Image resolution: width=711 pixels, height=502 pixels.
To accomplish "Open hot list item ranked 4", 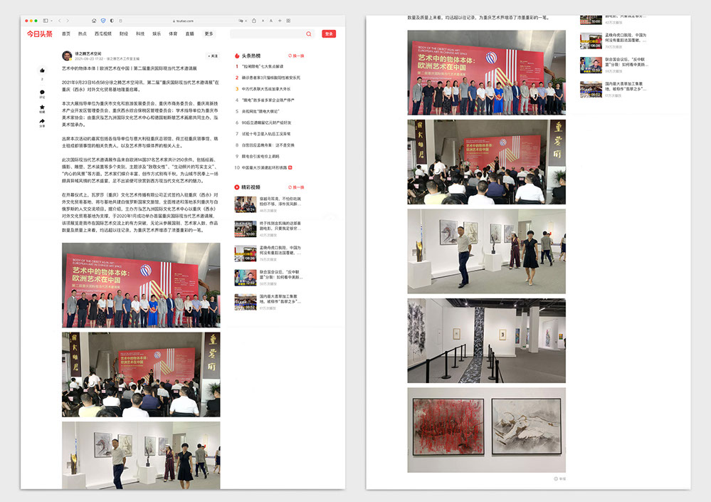I will point(264,100).
